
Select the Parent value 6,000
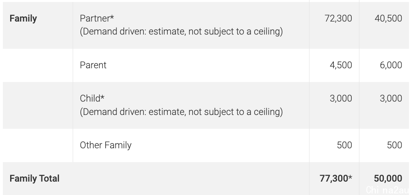[391, 65]
